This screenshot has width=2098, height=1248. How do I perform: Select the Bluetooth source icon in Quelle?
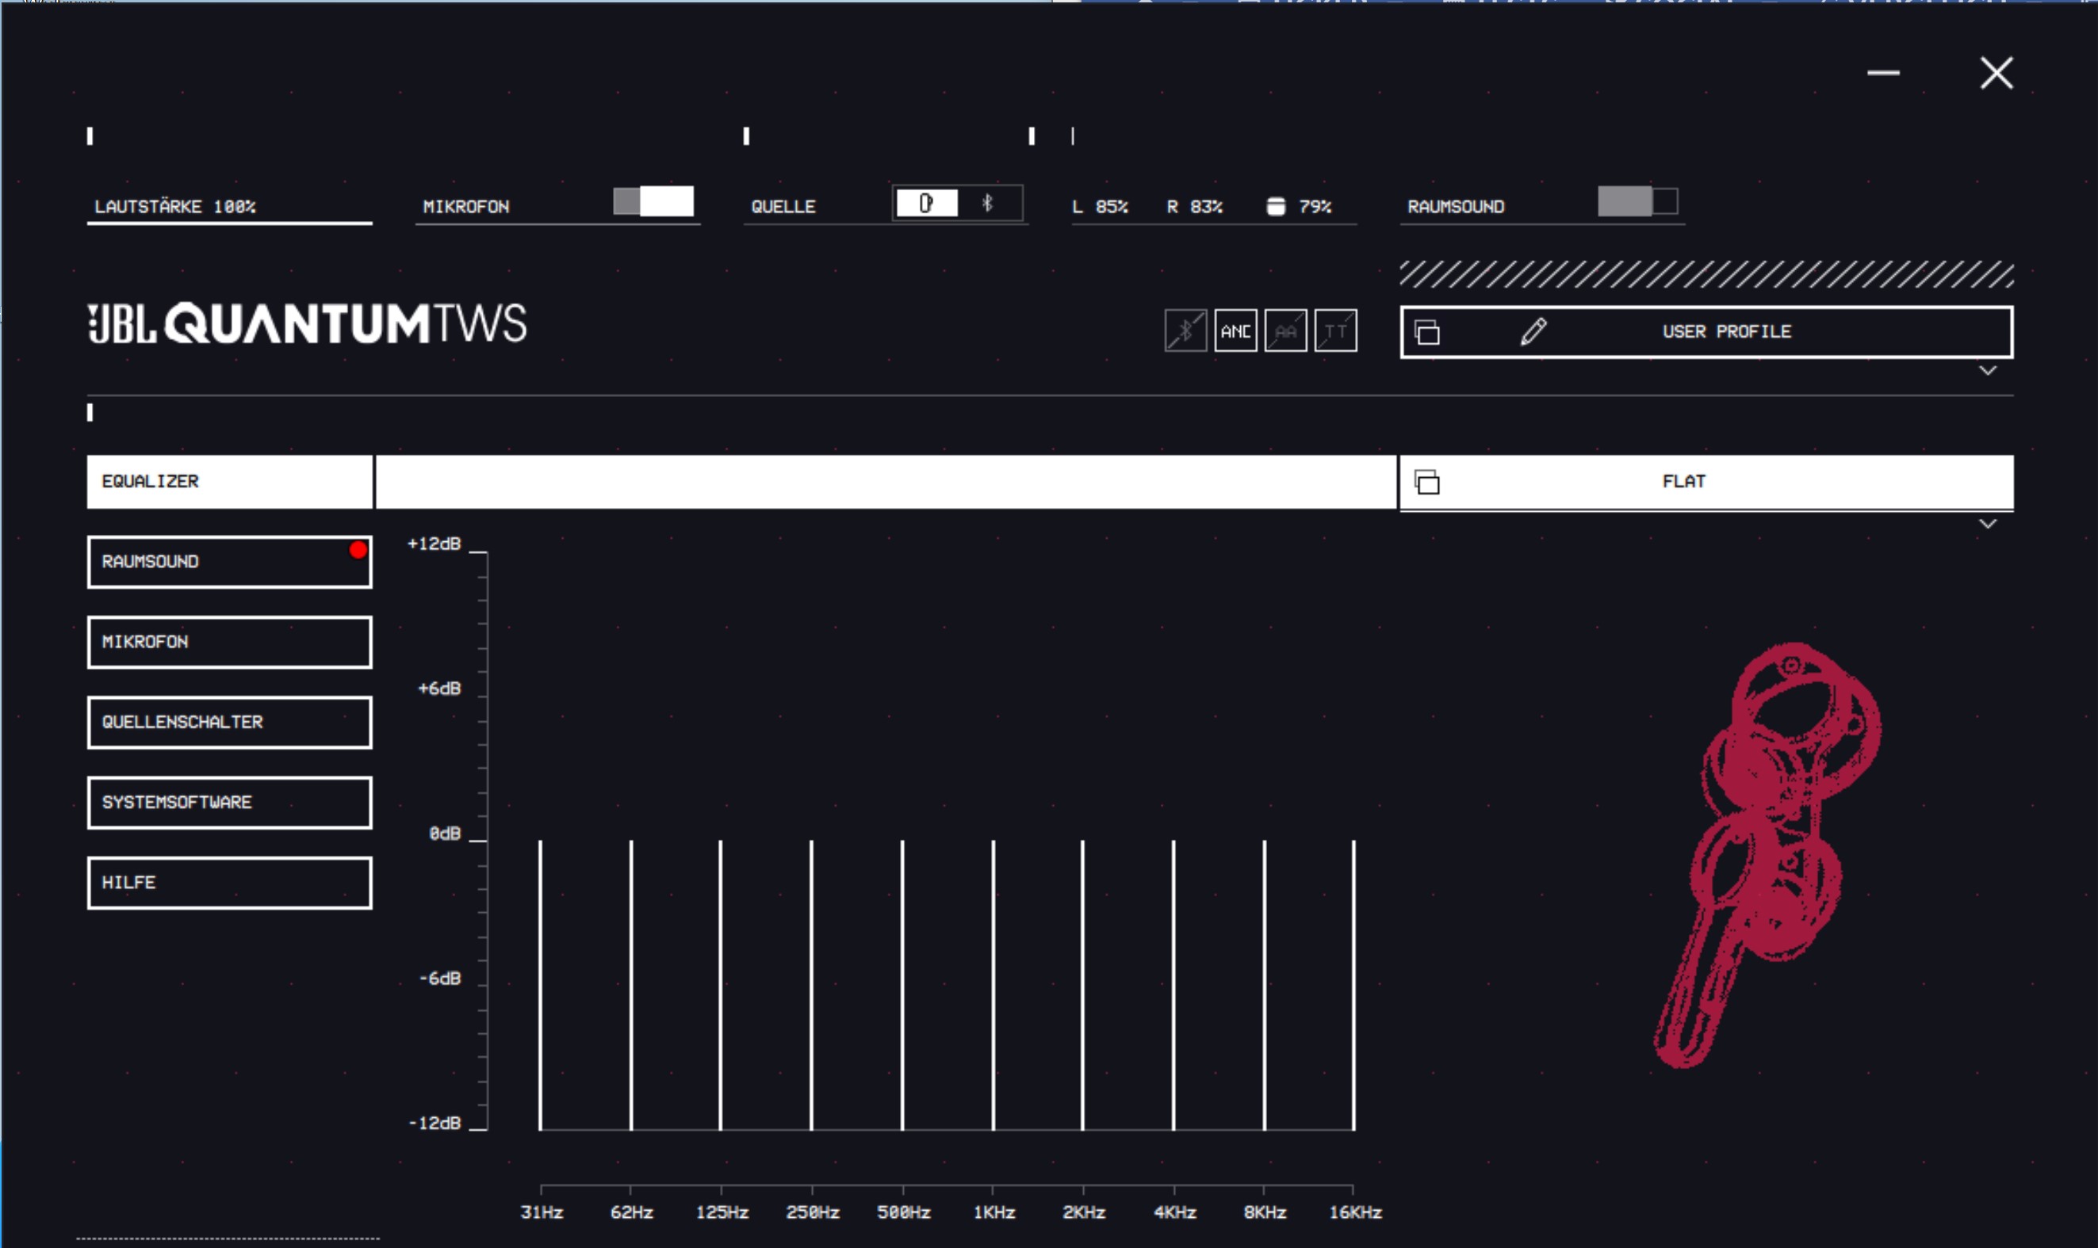pyautogui.click(x=988, y=204)
